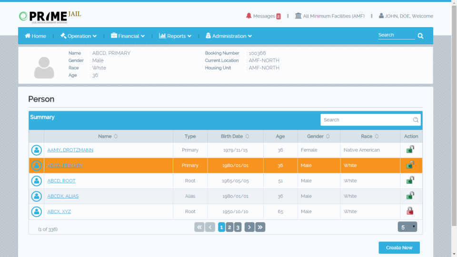Image resolution: width=457 pixels, height=257 pixels.
Task: Go to first page of results
Action: tap(199, 227)
